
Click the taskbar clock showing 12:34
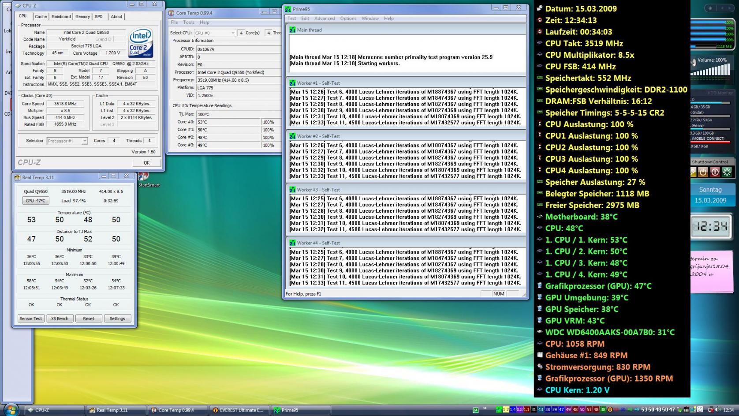click(x=728, y=410)
